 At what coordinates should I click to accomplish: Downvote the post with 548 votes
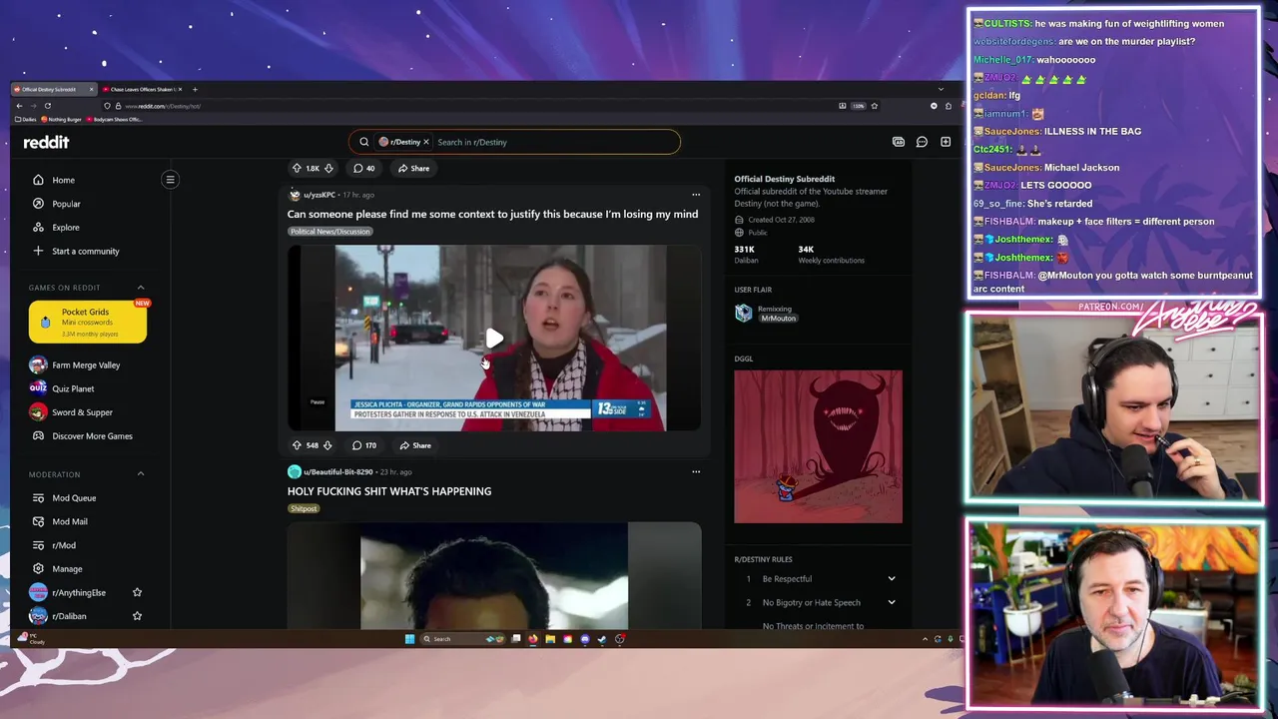click(x=327, y=445)
